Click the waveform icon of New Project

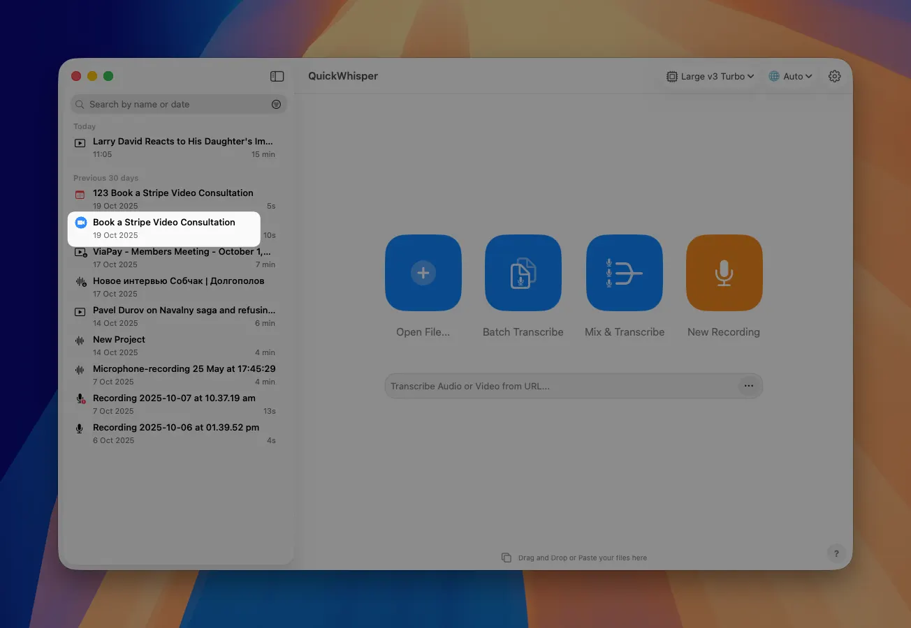[x=80, y=340]
